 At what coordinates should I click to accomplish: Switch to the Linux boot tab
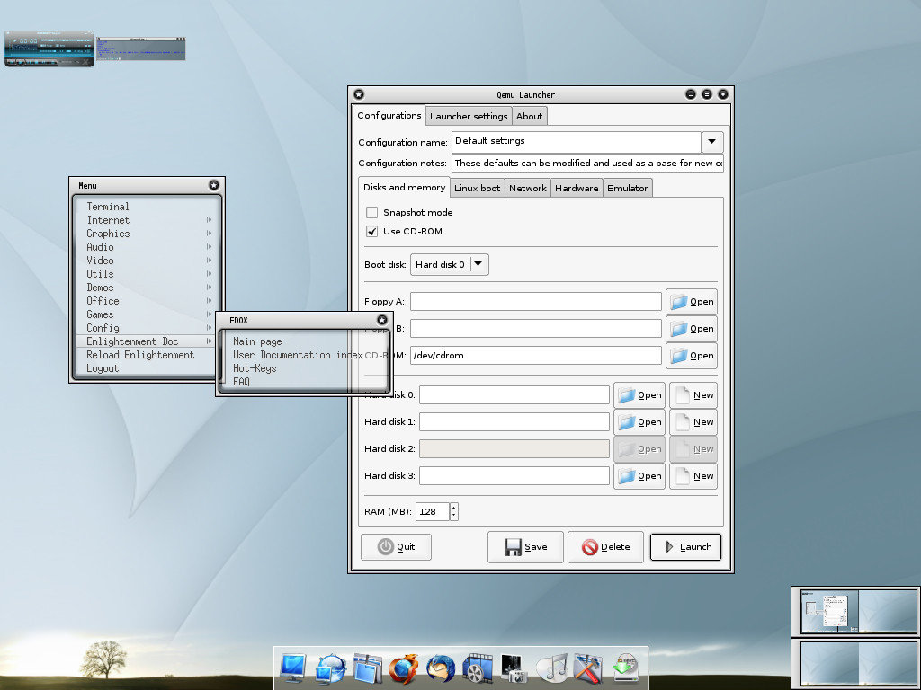tap(477, 189)
